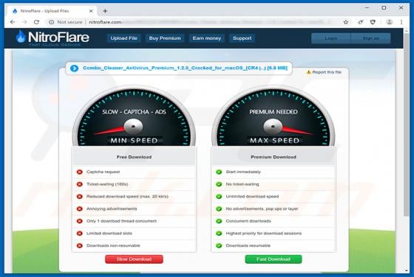Open the shield extension icon in toolbar
Image resolution: width=414 pixels, height=277 pixels.
click(x=373, y=22)
